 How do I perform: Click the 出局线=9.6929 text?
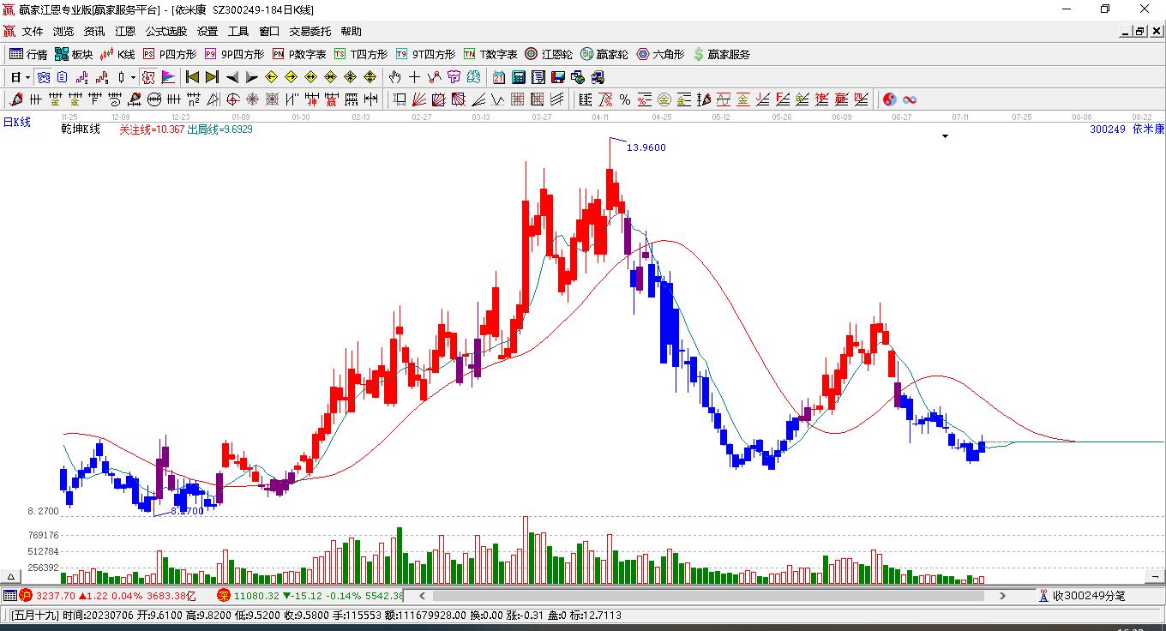click(x=219, y=129)
